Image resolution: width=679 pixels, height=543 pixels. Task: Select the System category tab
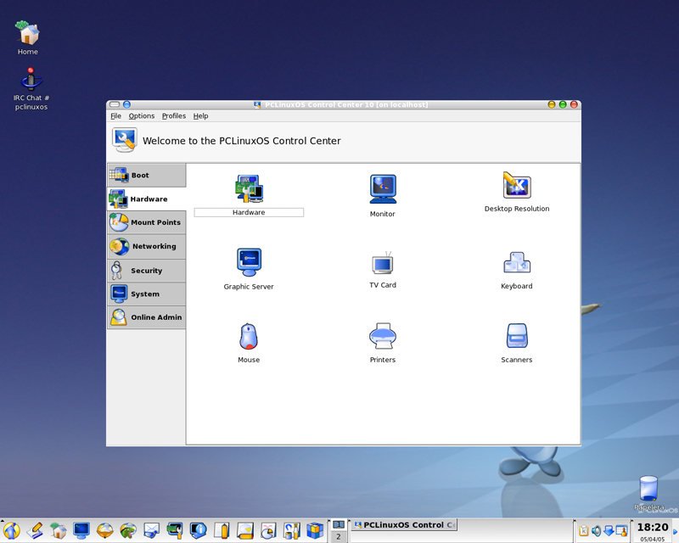[146, 294]
